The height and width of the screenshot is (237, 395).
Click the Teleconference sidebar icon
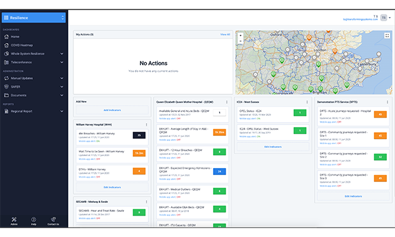pyautogui.click(x=6, y=62)
